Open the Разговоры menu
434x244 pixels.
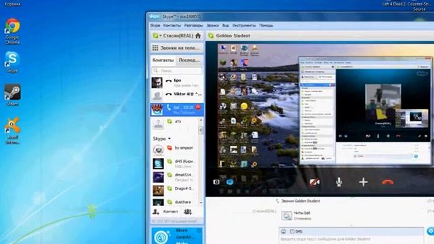point(193,26)
